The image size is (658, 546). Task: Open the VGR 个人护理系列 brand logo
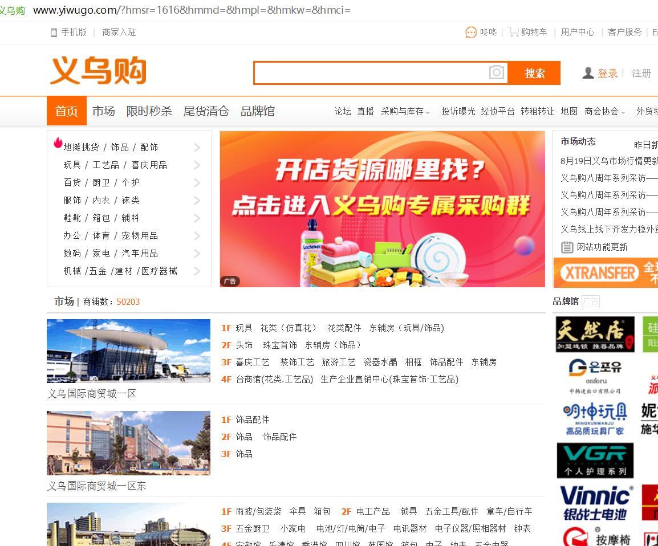595,461
